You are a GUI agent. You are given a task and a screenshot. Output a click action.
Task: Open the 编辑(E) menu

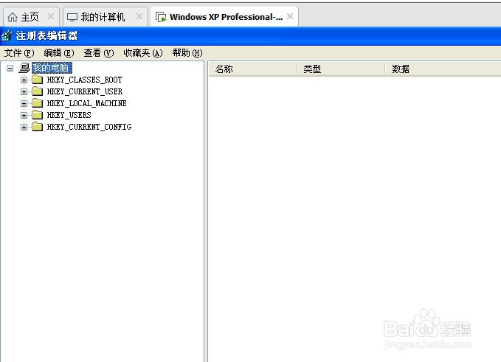pos(59,53)
